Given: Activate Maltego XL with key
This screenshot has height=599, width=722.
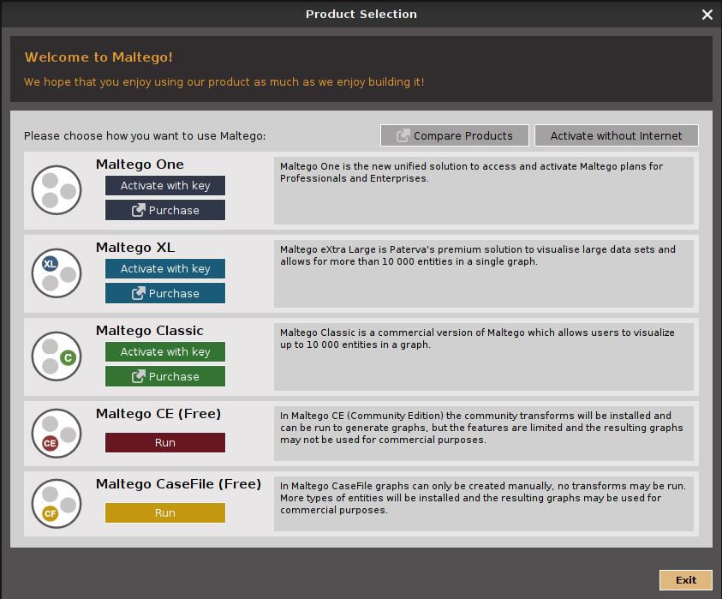Looking at the screenshot, I should click(165, 268).
